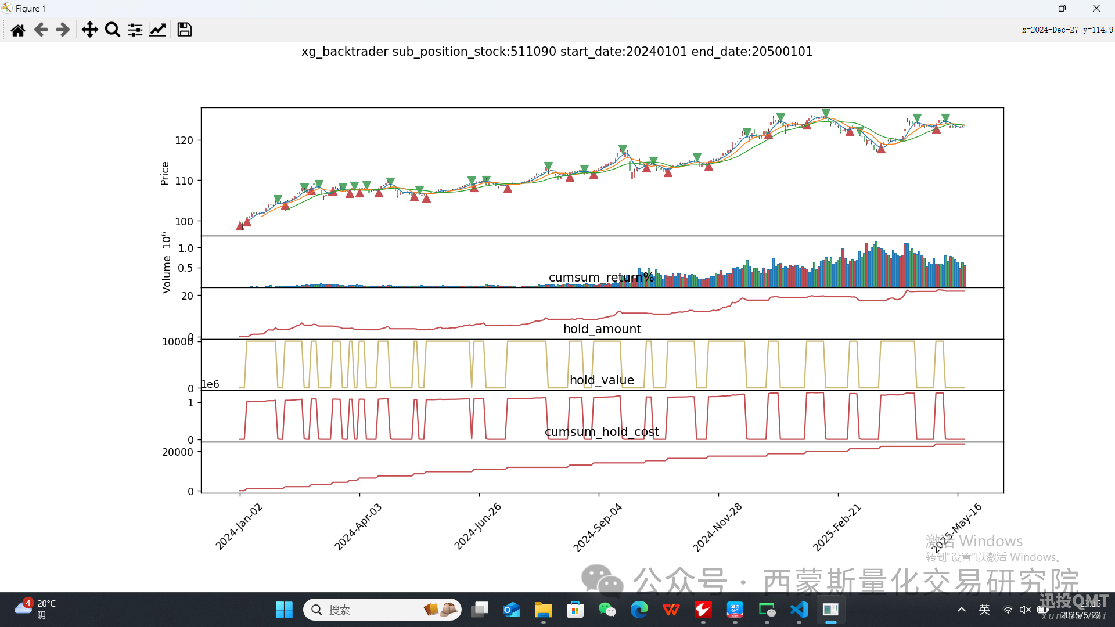Open the red bird app on taskbar

click(x=703, y=610)
